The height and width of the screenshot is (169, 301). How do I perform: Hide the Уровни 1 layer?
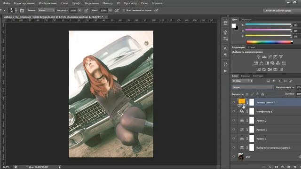coord(234,138)
